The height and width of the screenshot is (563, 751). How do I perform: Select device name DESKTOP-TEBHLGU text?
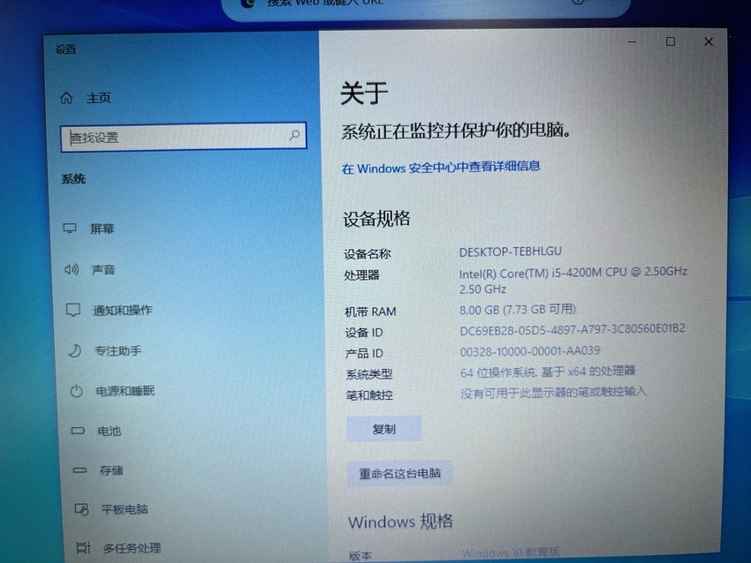510,251
